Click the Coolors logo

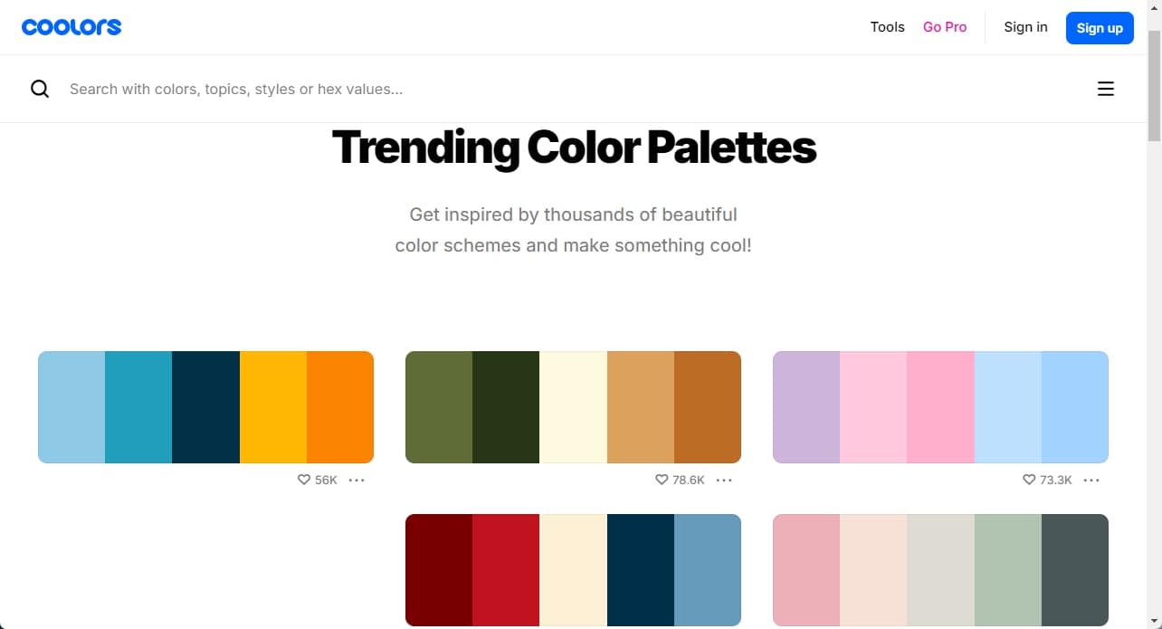click(71, 27)
